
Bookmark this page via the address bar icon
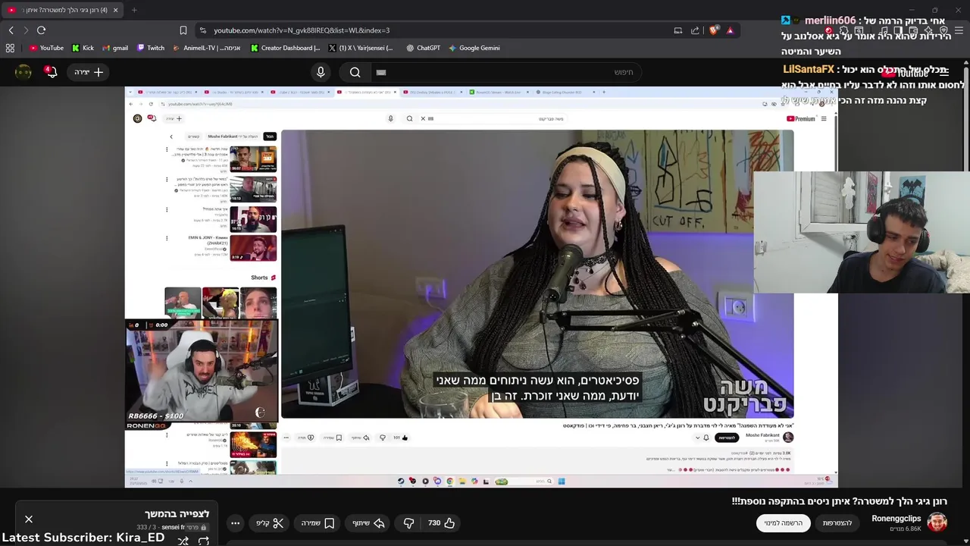pos(183,30)
